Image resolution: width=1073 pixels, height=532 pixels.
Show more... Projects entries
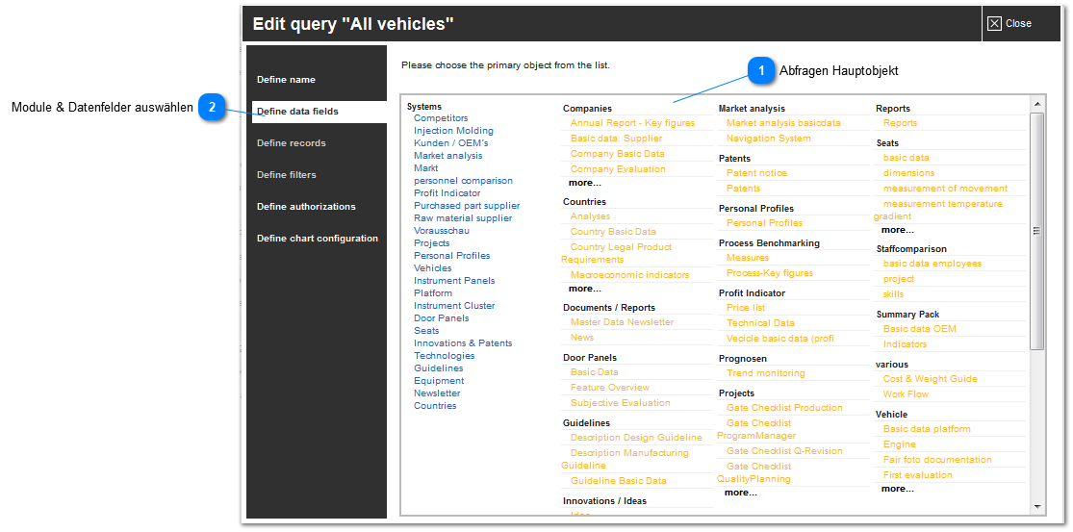pyautogui.click(x=741, y=493)
